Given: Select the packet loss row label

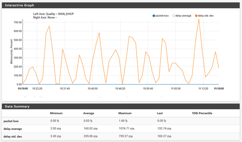Looking at the screenshot, I should 11,121.
